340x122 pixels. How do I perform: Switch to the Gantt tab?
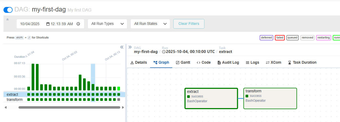183,62
